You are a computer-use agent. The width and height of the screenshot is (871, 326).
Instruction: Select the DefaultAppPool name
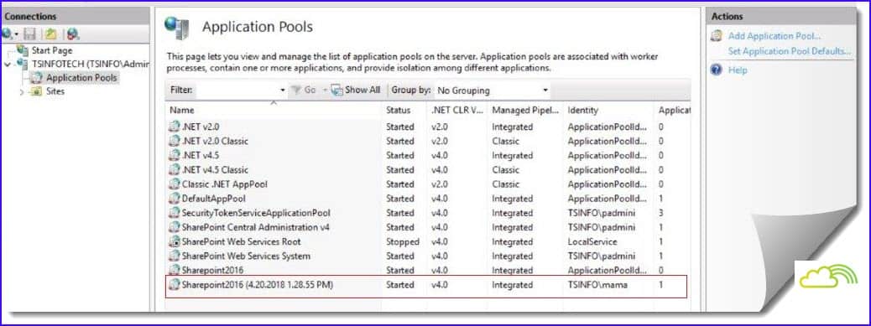point(214,199)
